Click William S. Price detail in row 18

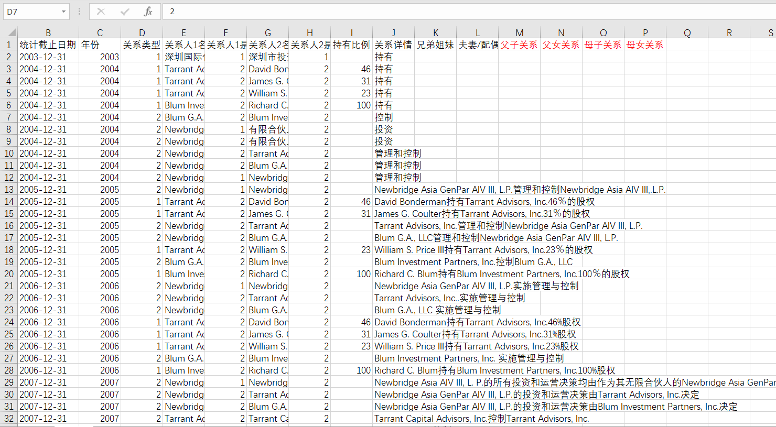483,249
